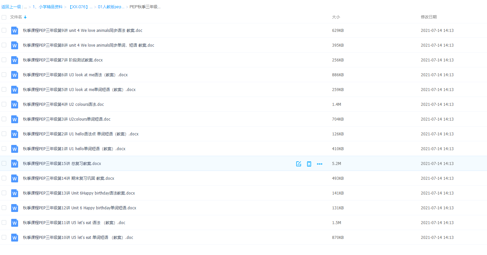Sort by the 修改日期 column header
487x255 pixels.
(428, 17)
